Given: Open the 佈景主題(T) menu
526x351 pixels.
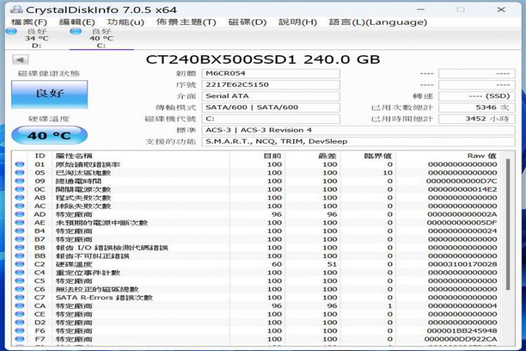Looking at the screenshot, I should pos(186,22).
